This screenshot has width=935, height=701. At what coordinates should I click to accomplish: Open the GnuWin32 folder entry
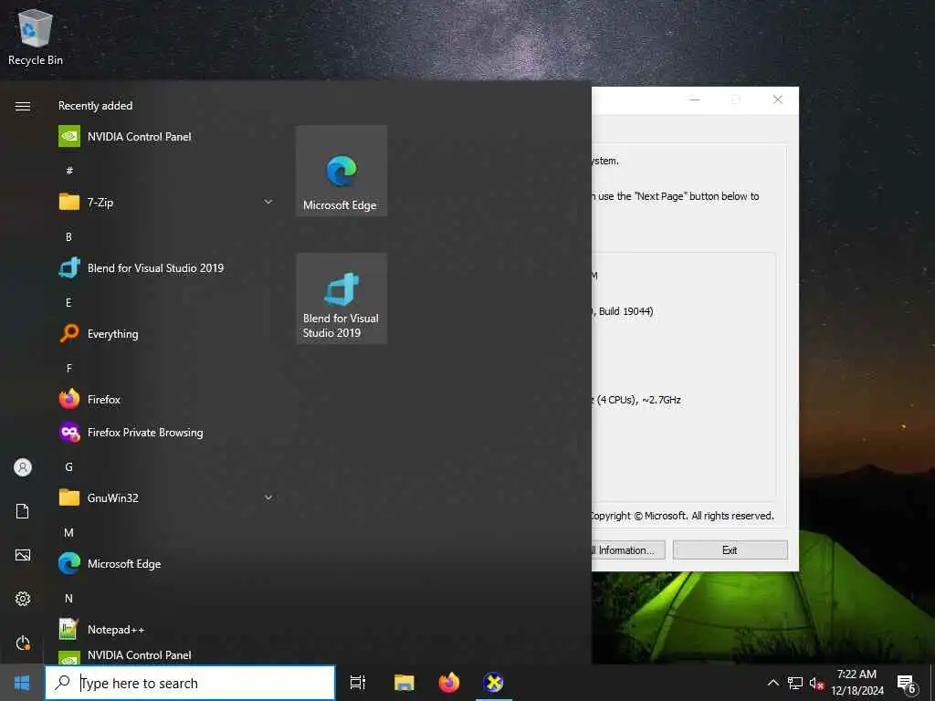[x=167, y=497]
